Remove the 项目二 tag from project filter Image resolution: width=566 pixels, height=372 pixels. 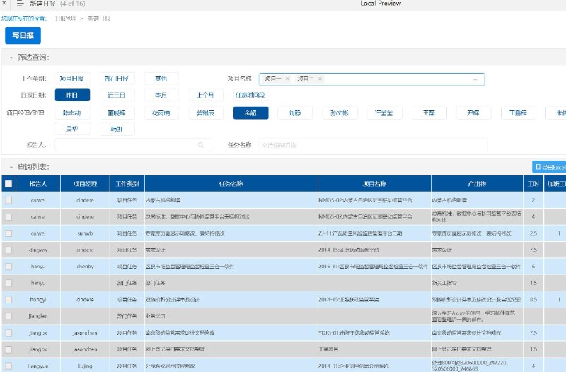click(320, 79)
